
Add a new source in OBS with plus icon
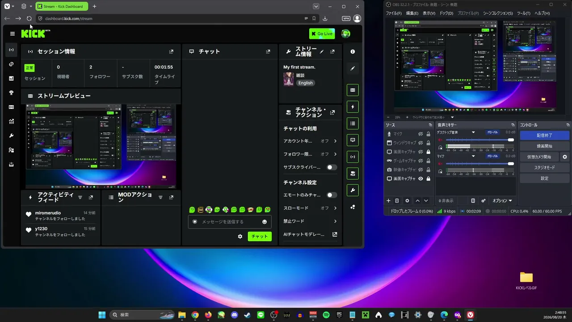(x=388, y=201)
